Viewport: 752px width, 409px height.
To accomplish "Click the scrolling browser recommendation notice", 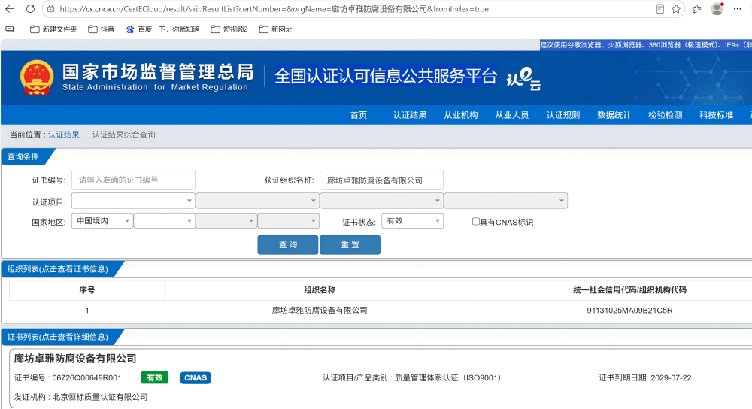I will pyautogui.click(x=645, y=45).
